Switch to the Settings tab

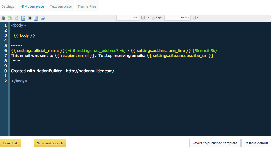point(8,6)
